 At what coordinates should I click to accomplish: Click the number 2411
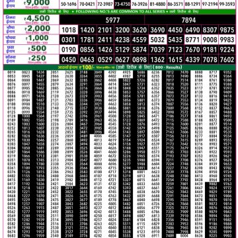[105, 40]
